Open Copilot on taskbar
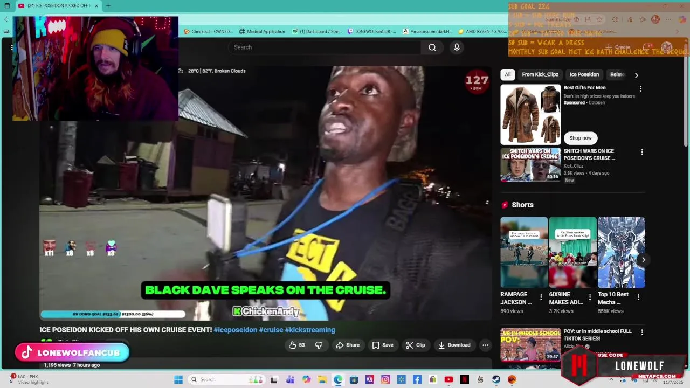 click(x=307, y=379)
